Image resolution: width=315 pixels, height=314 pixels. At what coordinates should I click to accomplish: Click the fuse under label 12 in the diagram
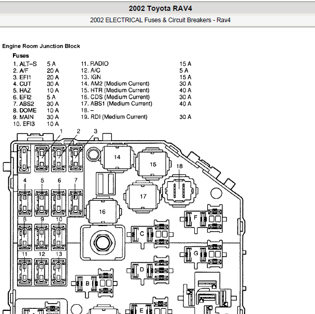[41, 272]
